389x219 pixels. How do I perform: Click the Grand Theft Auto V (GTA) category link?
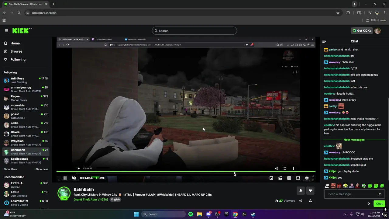91,200
